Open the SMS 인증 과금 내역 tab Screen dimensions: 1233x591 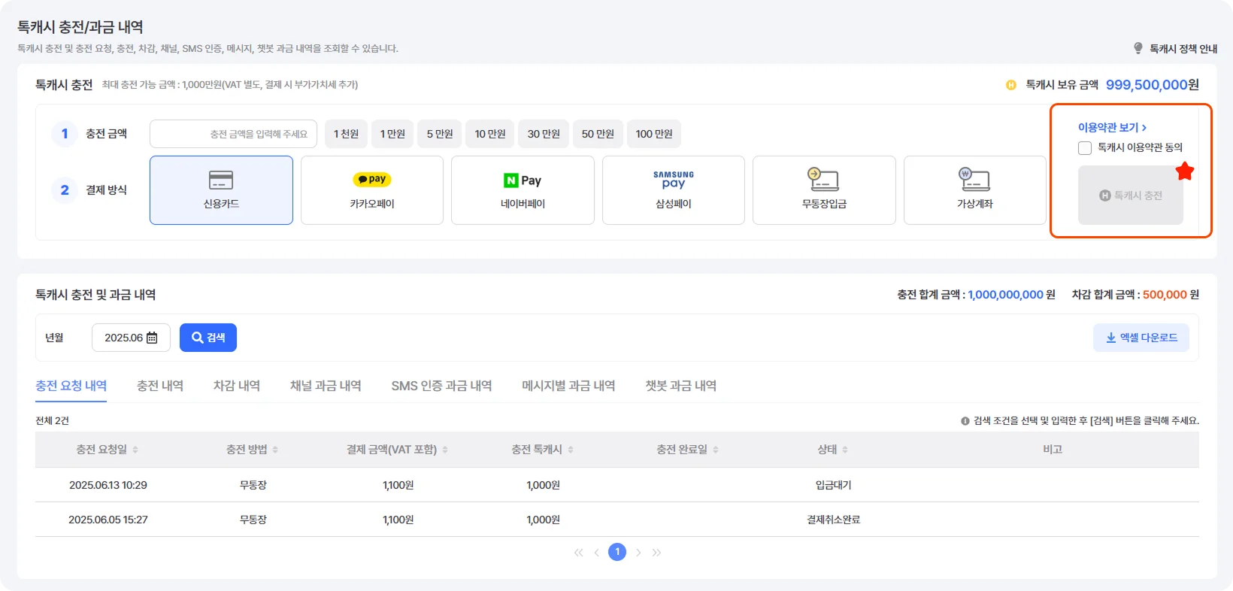441,386
